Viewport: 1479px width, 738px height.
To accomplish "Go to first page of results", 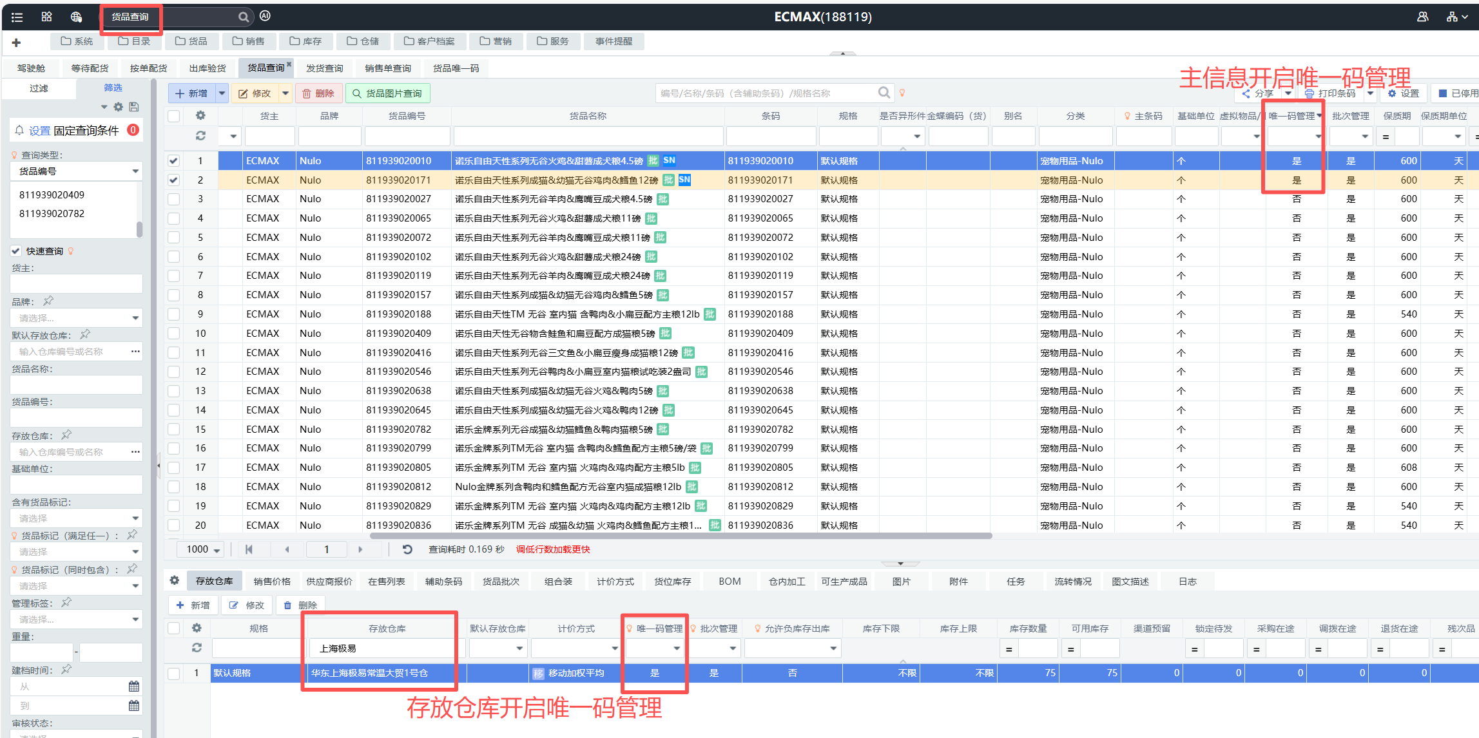I will click(x=249, y=549).
